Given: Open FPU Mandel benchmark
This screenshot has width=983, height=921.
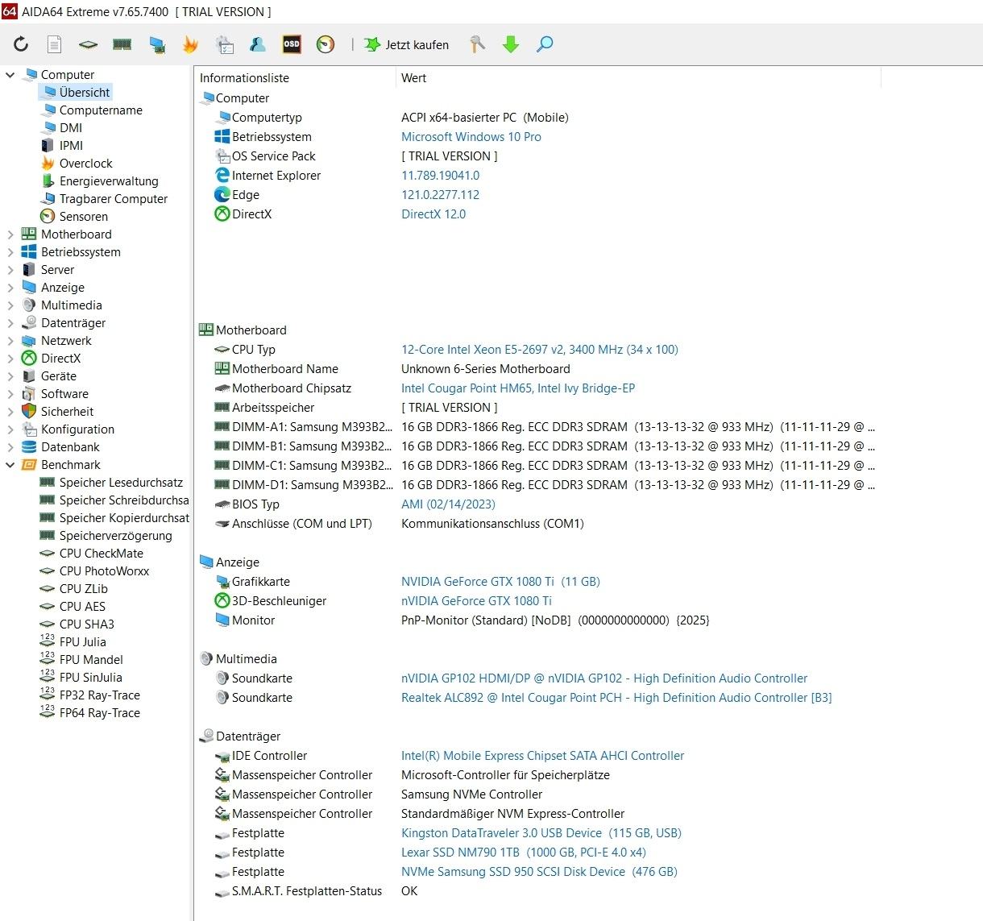Looking at the screenshot, I should (x=91, y=660).
